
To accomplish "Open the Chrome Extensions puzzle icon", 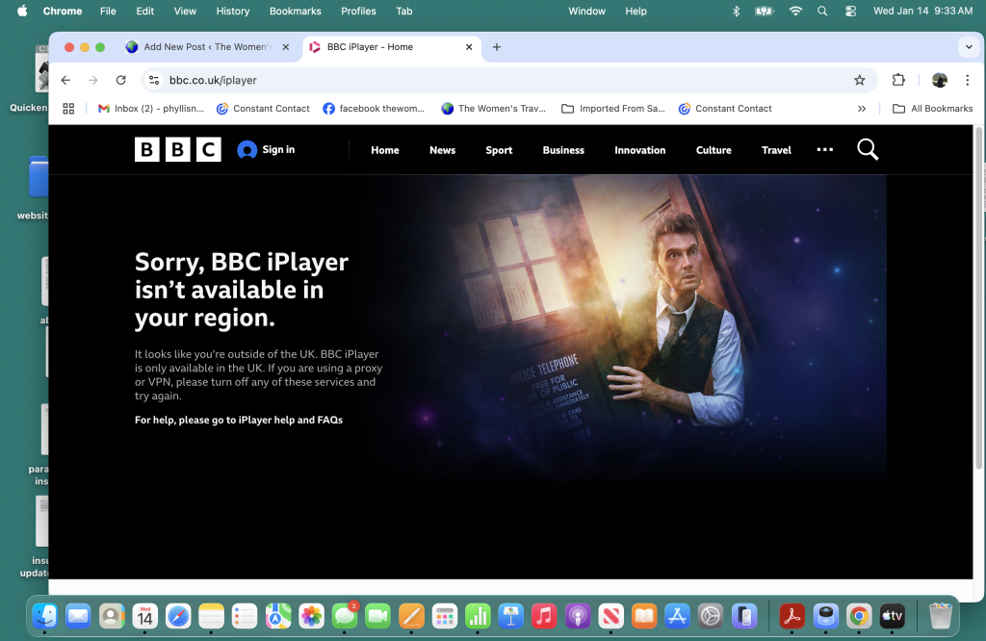I will click(898, 80).
